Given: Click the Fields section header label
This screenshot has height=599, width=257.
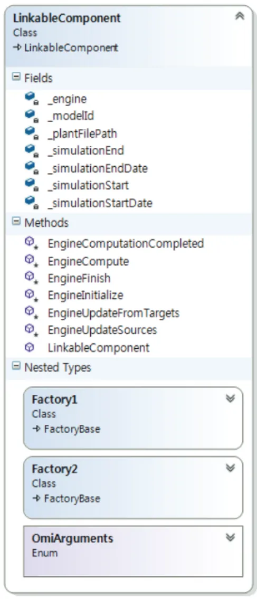Looking at the screenshot, I should pos(38,78).
